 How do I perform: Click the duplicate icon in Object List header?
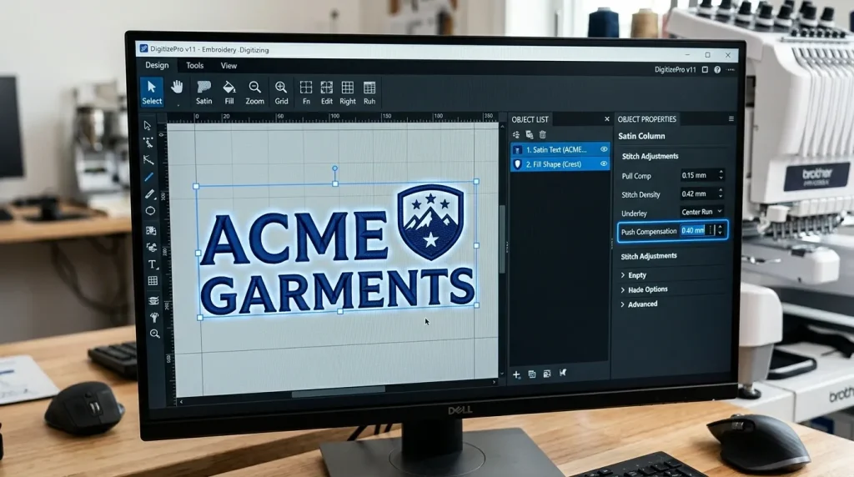click(530, 134)
